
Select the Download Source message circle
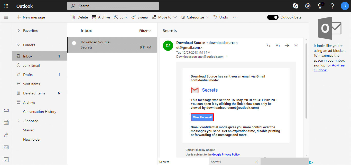pos(74,43)
